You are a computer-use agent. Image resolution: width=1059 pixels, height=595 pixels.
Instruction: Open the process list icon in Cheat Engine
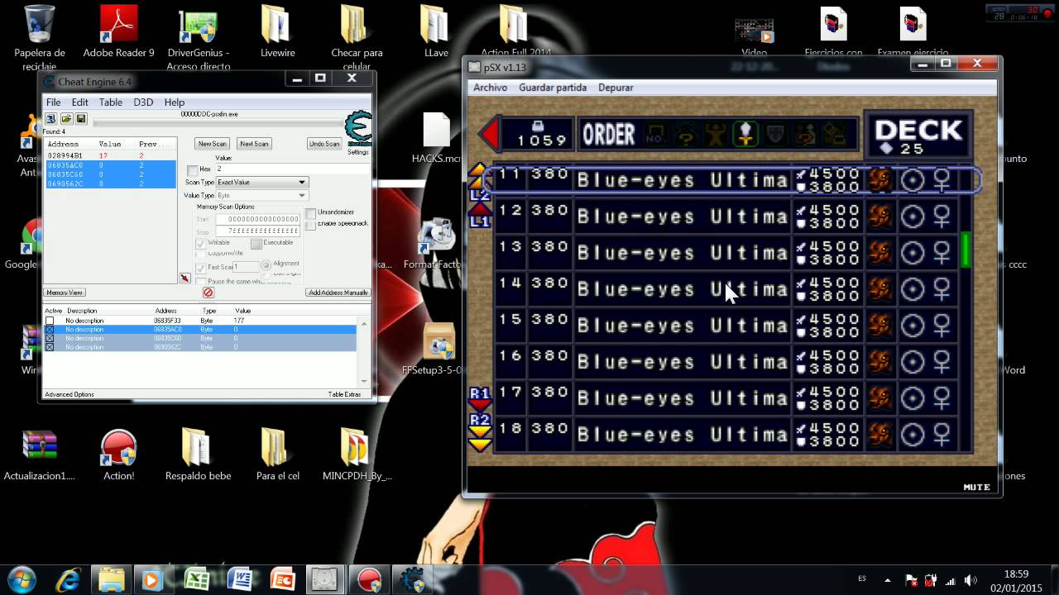pyautogui.click(x=50, y=119)
